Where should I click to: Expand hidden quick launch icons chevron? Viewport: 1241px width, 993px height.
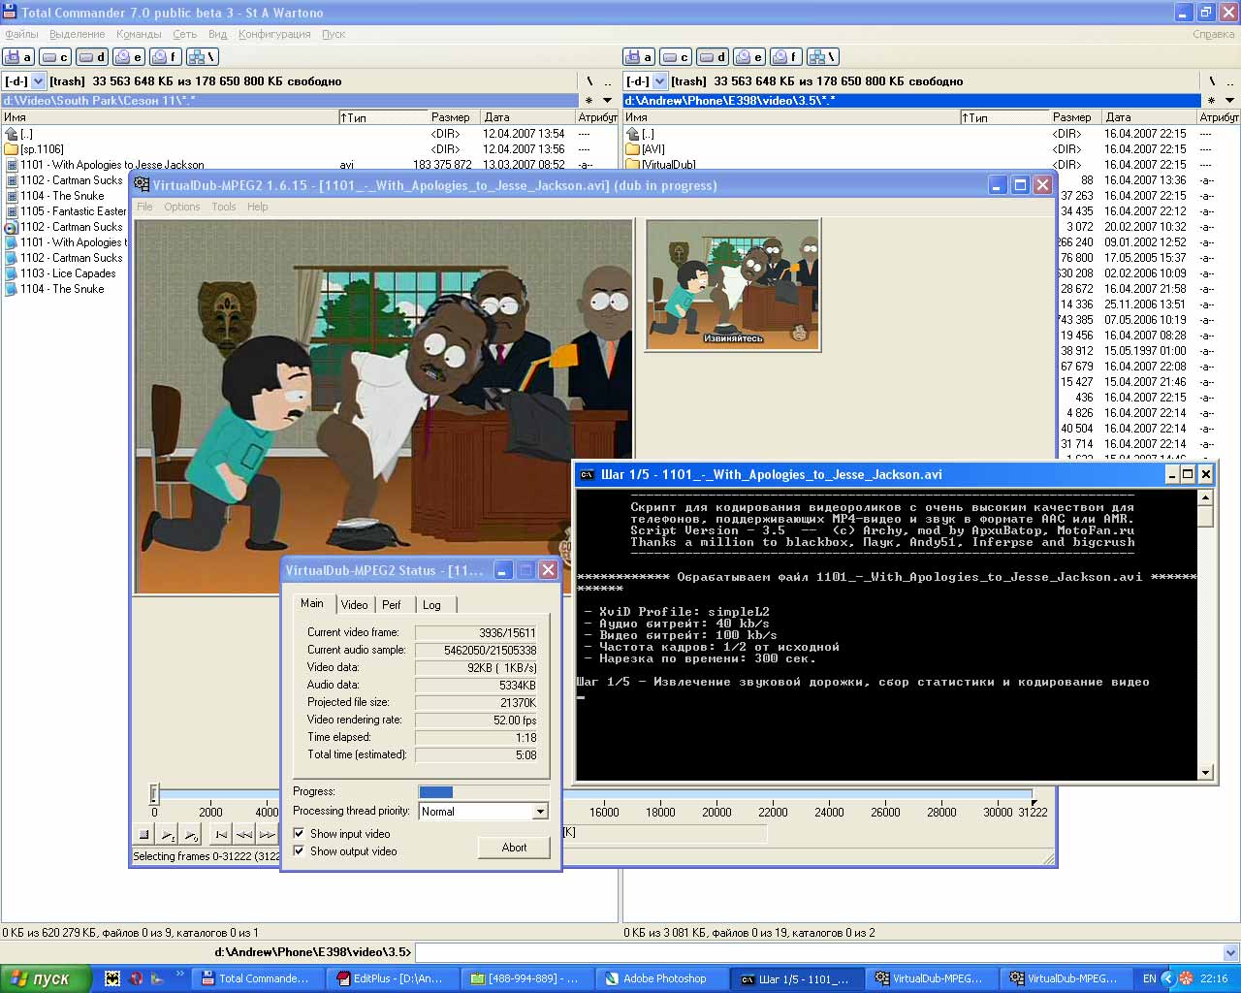point(179,974)
